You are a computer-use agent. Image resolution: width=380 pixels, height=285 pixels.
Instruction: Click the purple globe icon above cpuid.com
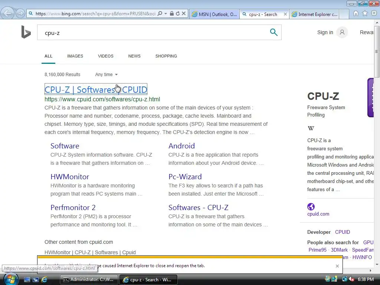point(311,207)
